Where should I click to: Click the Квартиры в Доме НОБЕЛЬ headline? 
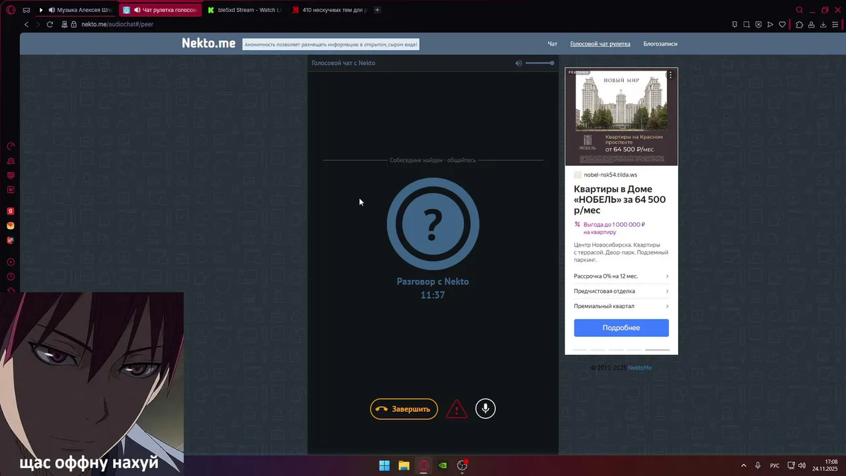tap(620, 200)
